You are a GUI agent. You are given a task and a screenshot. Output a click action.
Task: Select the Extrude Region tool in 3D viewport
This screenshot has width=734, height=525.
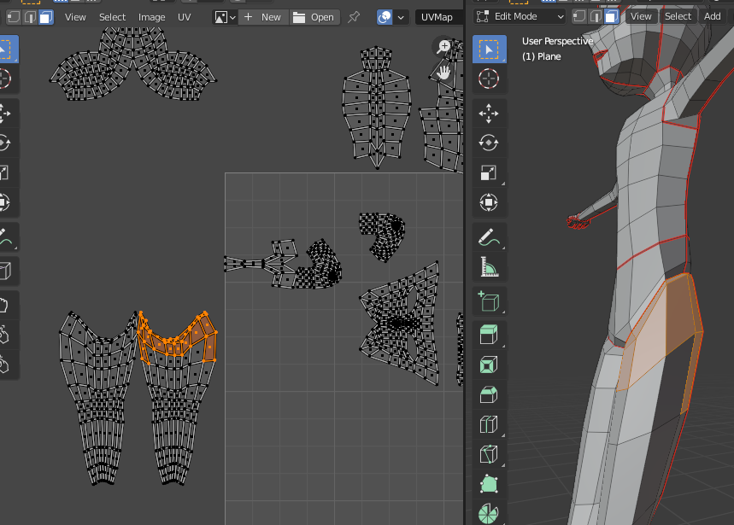click(x=489, y=334)
